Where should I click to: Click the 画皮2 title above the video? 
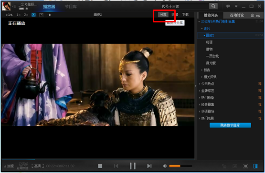98,15
